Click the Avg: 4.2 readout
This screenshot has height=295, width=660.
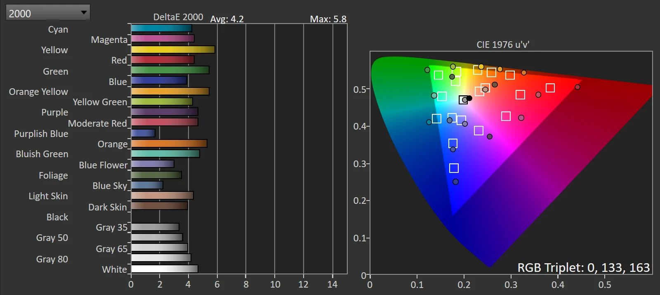pos(227,19)
